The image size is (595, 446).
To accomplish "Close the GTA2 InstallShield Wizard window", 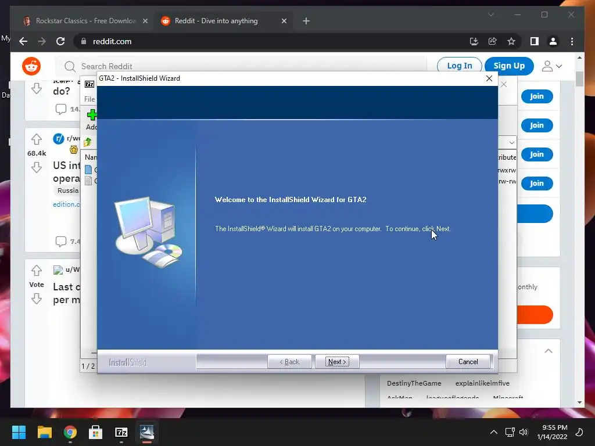I will coord(489,78).
